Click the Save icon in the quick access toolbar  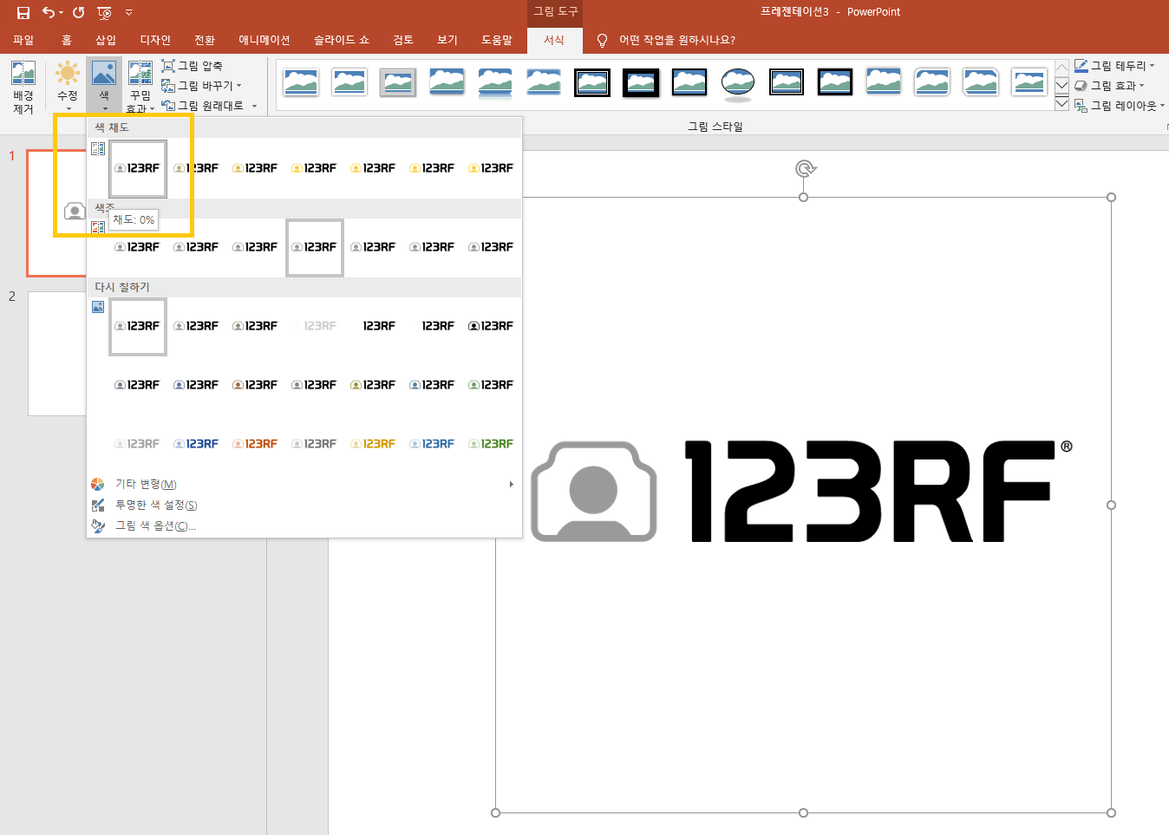click(23, 12)
